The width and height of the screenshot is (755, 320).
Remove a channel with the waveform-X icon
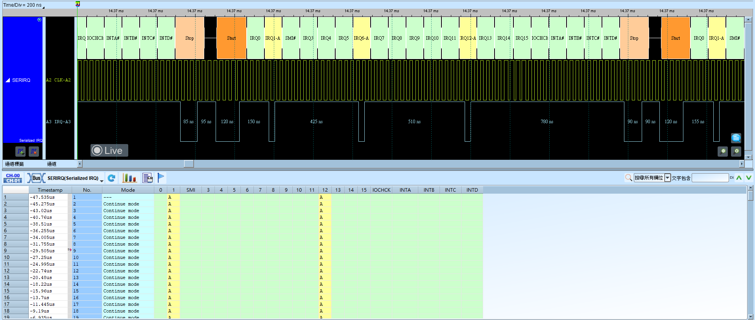coord(34,151)
